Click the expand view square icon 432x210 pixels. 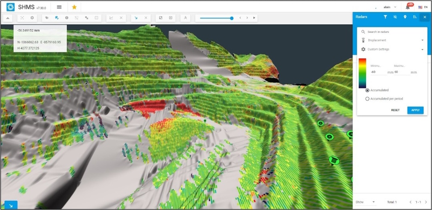[160, 18]
